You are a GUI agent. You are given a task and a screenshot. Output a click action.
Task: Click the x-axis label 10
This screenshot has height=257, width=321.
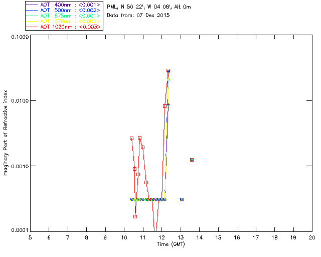(124, 237)
